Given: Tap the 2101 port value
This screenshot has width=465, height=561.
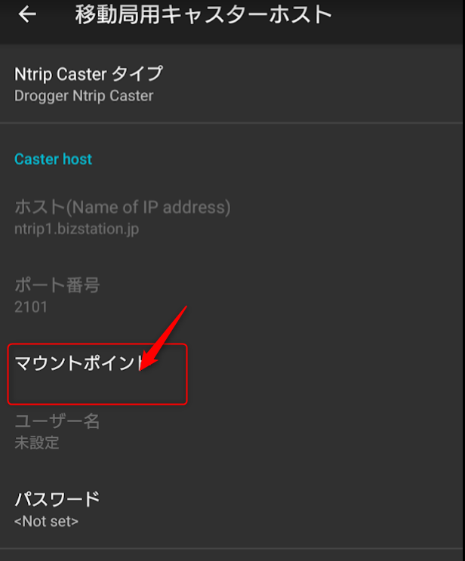Looking at the screenshot, I should [x=31, y=307].
